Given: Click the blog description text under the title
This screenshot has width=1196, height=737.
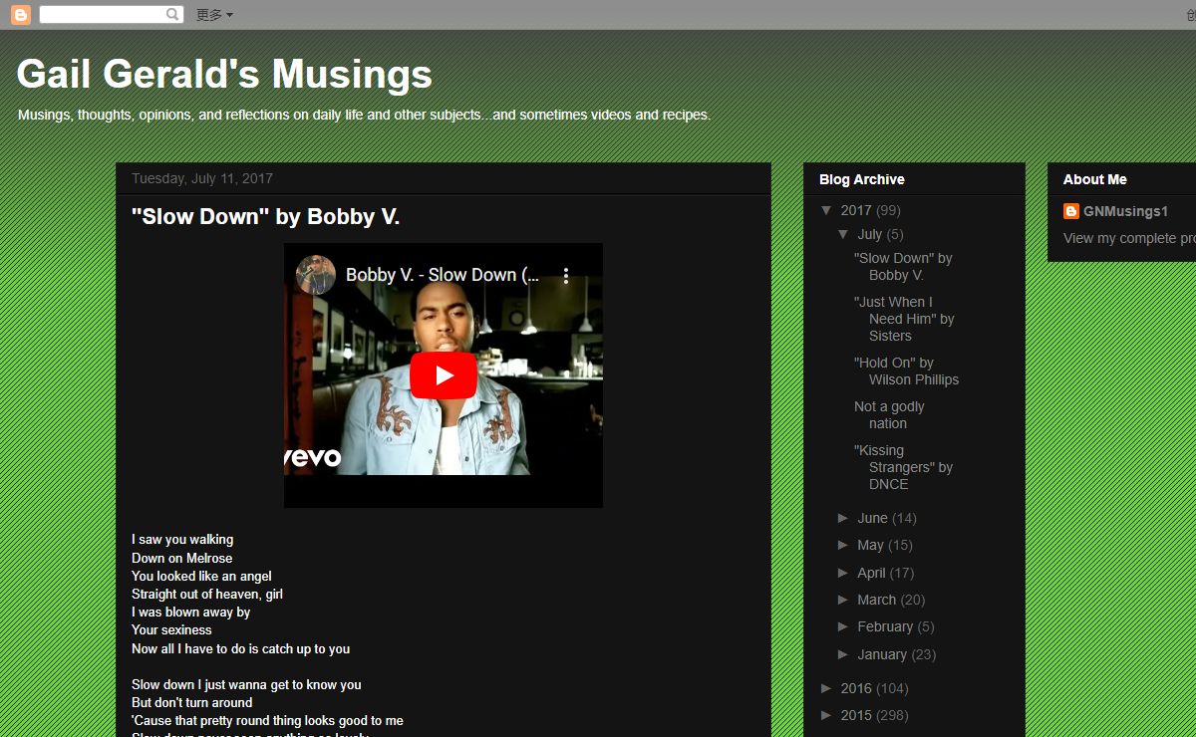Looking at the screenshot, I should click(x=364, y=115).
